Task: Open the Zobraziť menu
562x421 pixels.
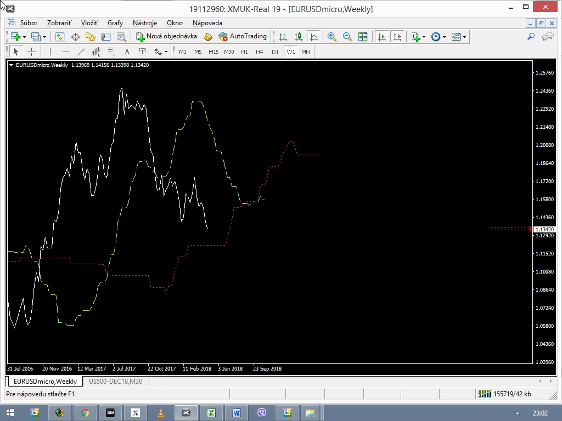Action: pyautogui.click(x=59, y=23)
